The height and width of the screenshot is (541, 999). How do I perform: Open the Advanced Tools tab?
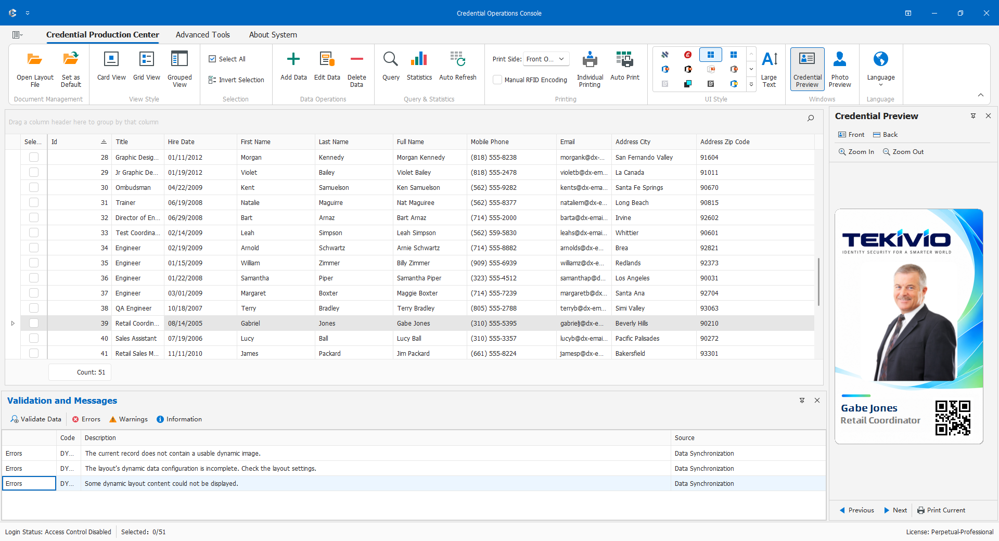(x=203, y=35)
